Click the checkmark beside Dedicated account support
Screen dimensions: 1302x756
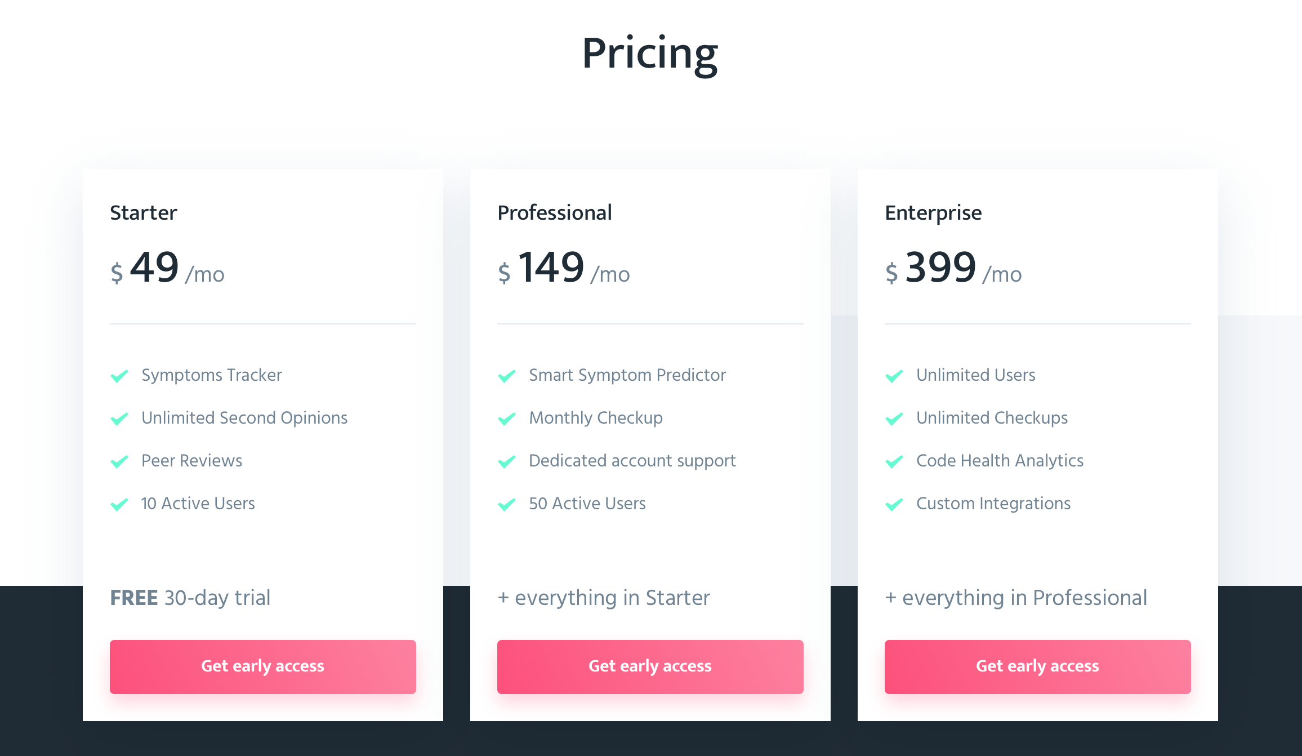point(507,461)
